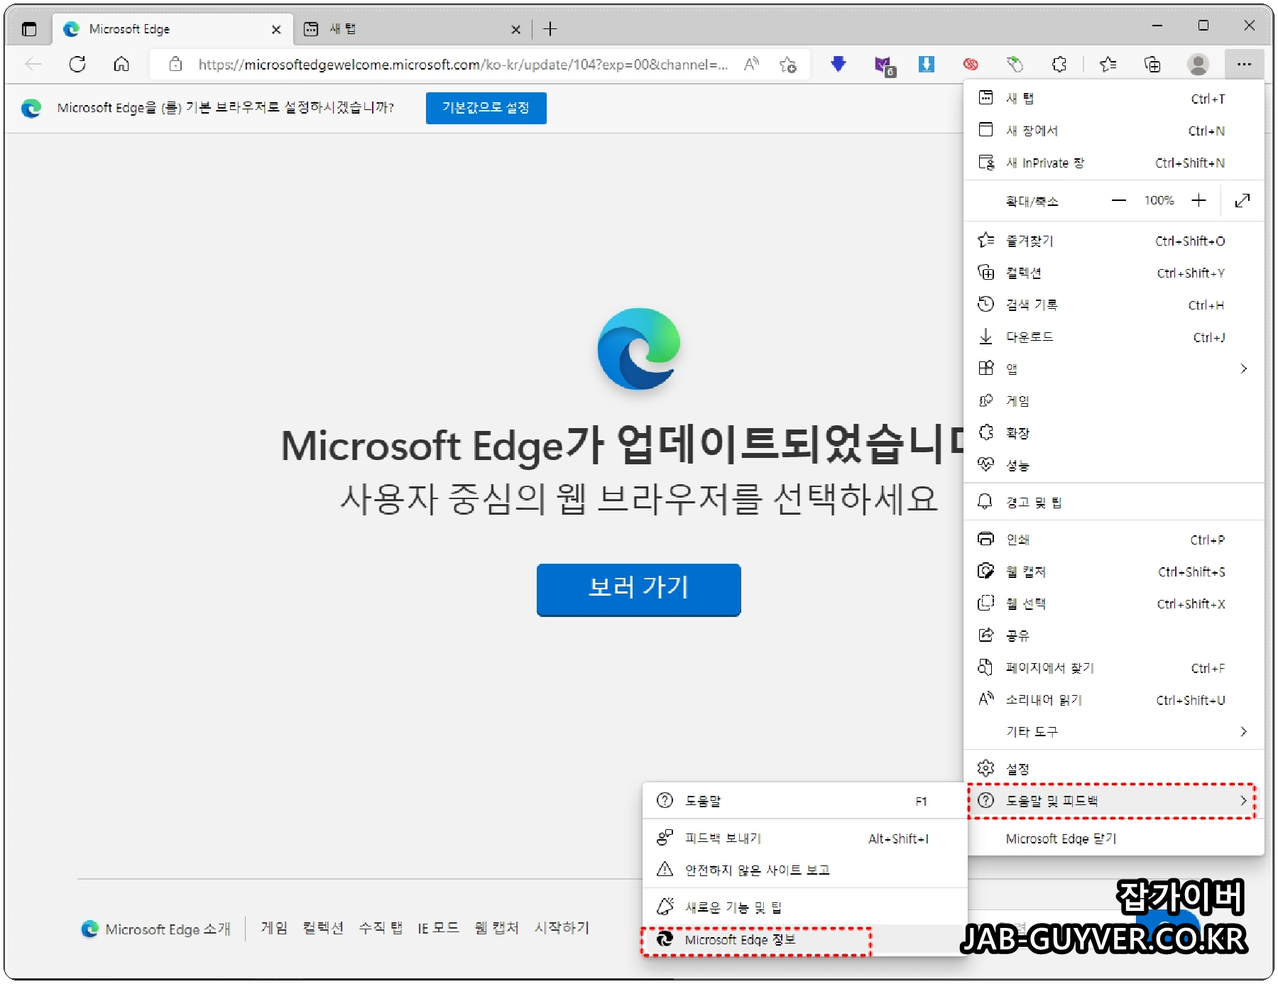
Task: Open 검색 기록 menu entry
Action: 1113,305
